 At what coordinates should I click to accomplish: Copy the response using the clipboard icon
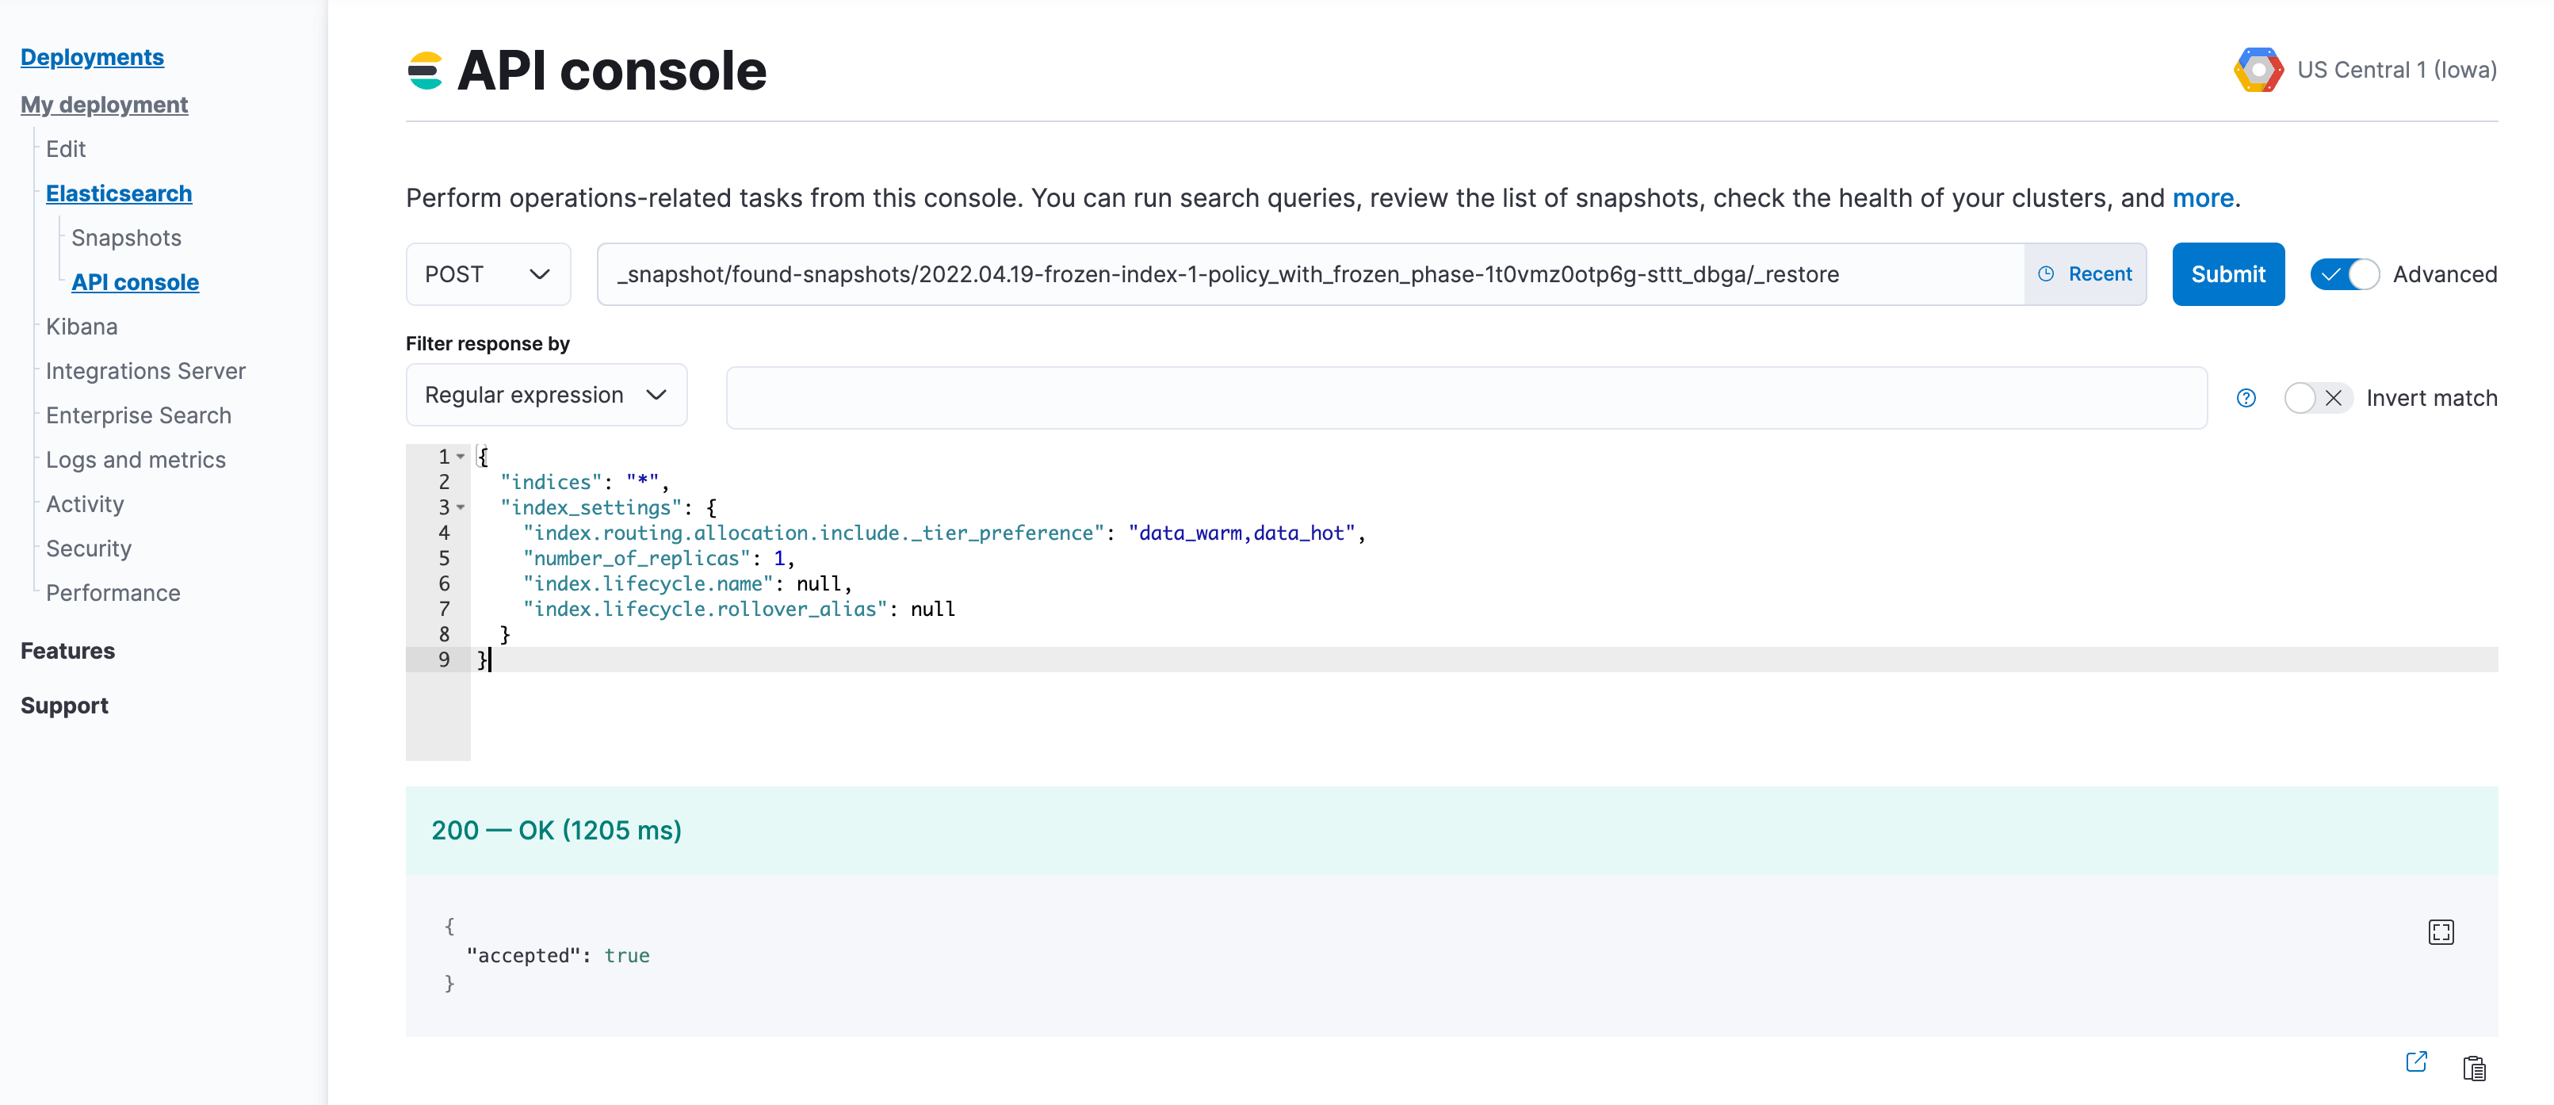pyautogui.click(x=2476, y=1069)
